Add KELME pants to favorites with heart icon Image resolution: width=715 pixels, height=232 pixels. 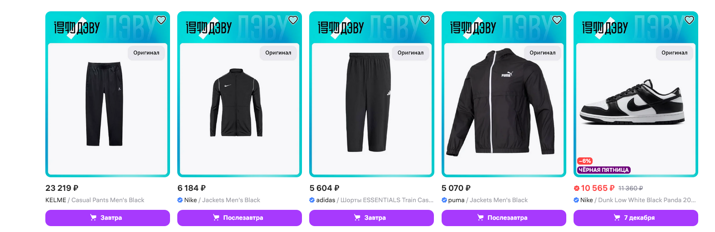[x=161, y=20]
